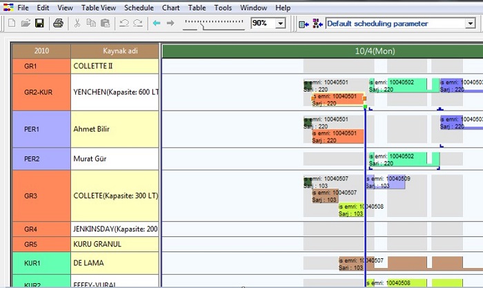Select the Murat Gür resource name
The height and width of the screenshot is (288, 483).
(x=115, y=159)
